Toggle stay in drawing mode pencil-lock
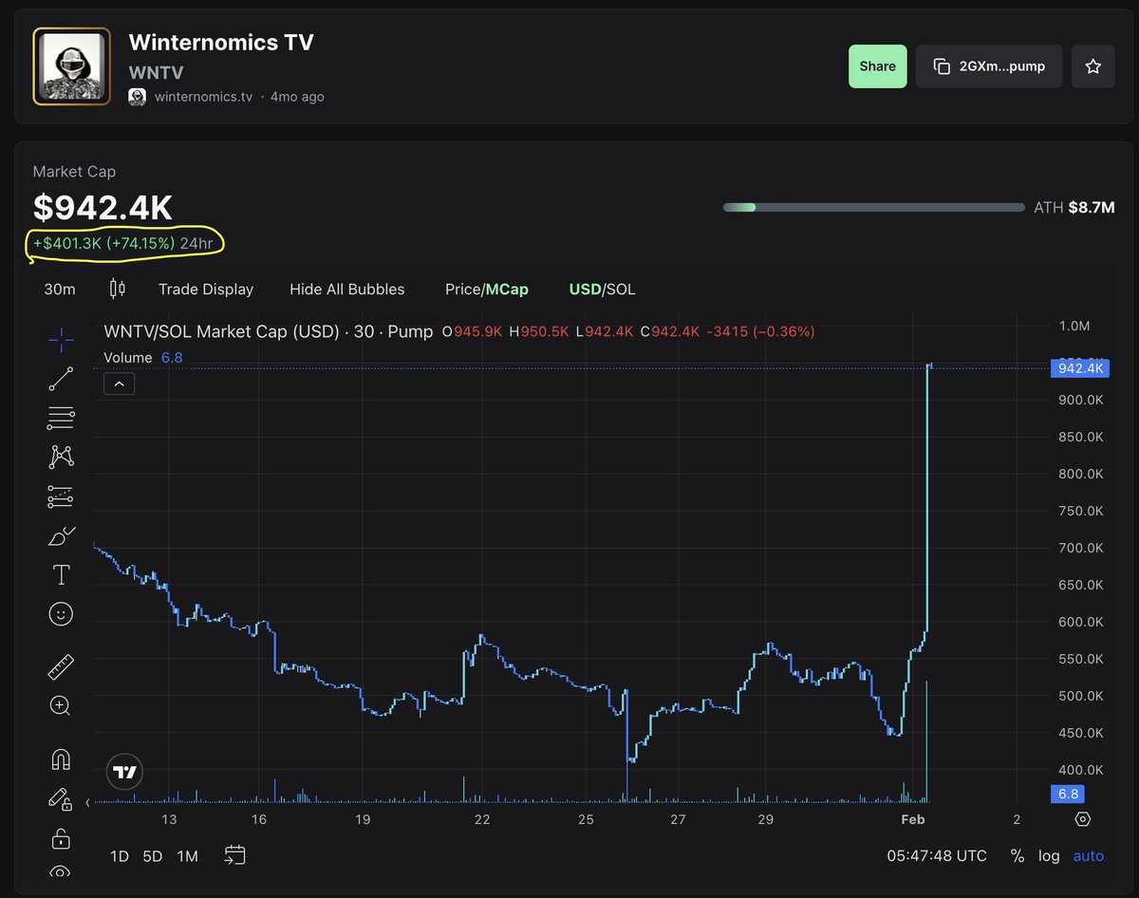 coord(61,800)
